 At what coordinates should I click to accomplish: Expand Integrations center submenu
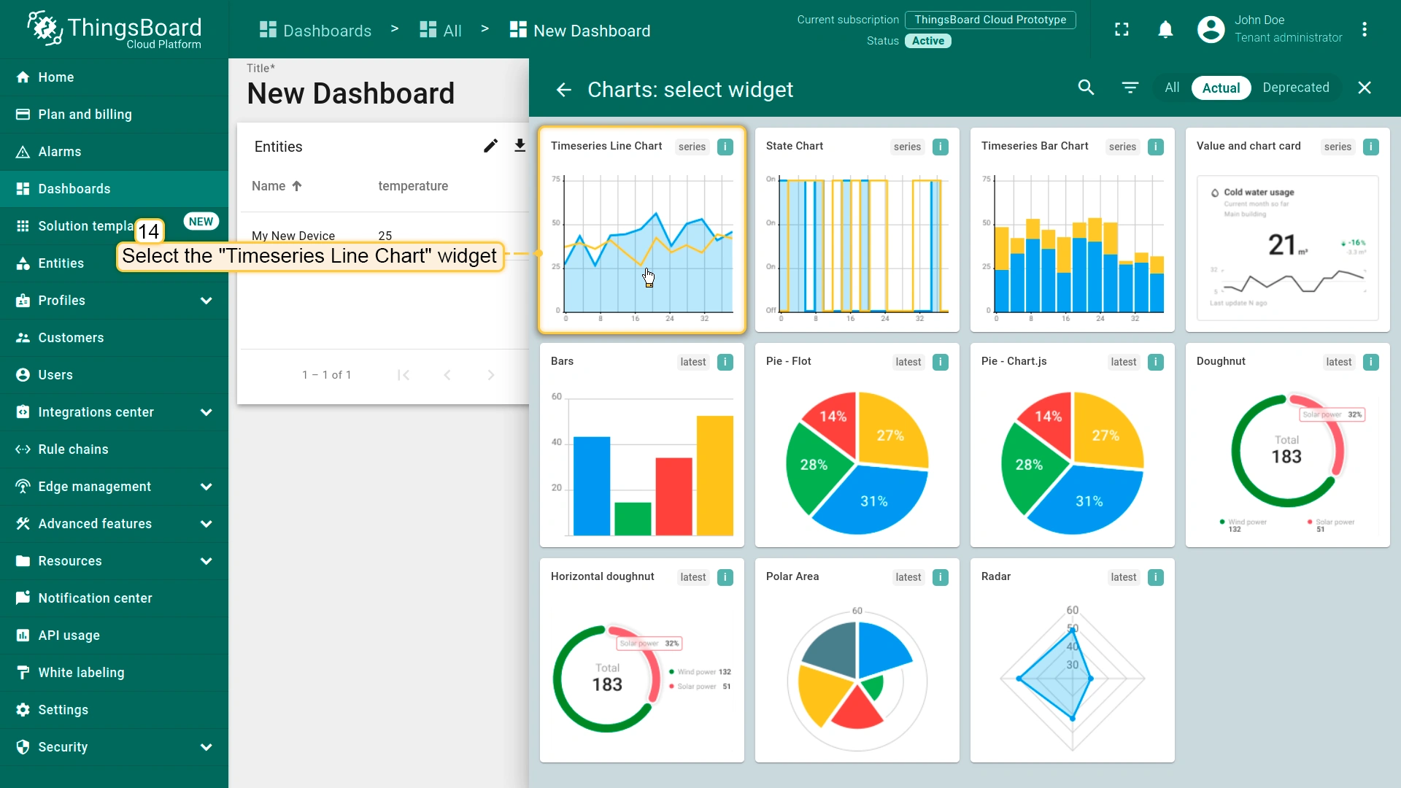(206, 412)
